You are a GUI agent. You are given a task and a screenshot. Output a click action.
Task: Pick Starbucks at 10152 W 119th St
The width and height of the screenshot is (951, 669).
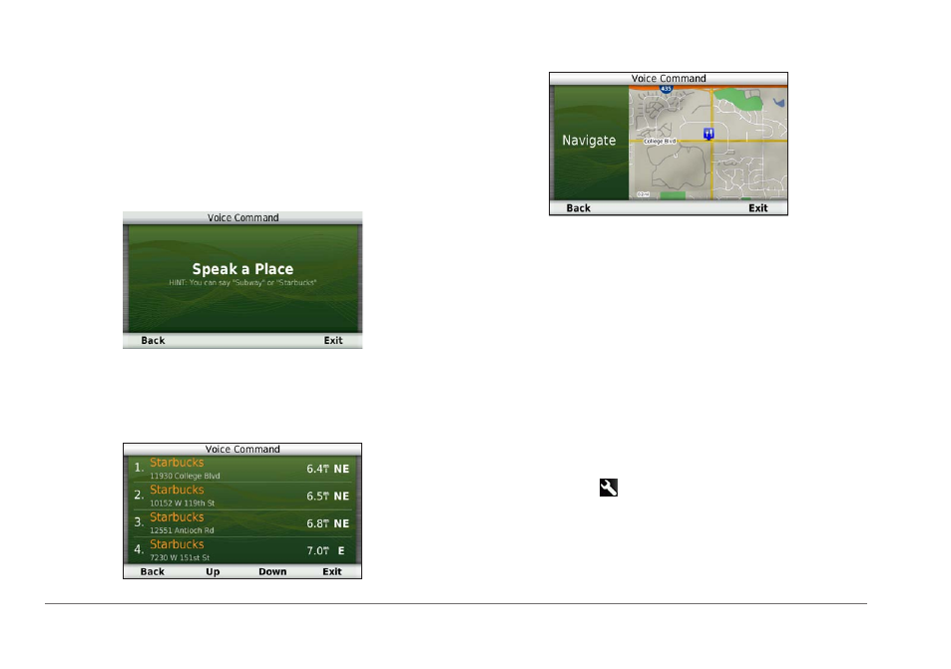(242, 496)
